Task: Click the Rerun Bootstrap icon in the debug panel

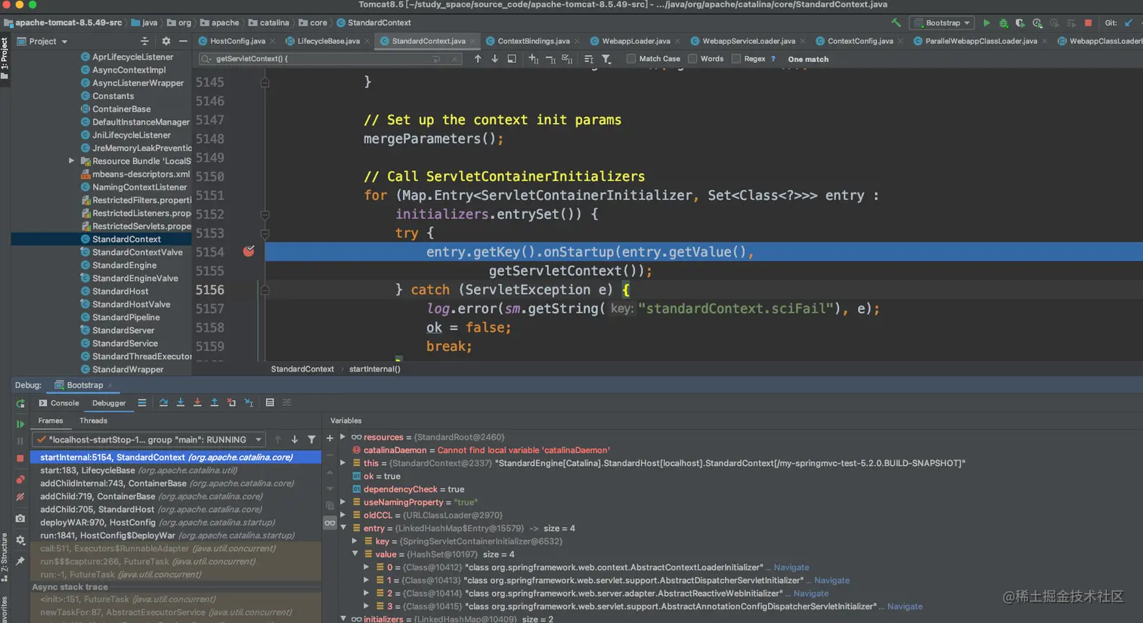Action: [x=20, y=403]
